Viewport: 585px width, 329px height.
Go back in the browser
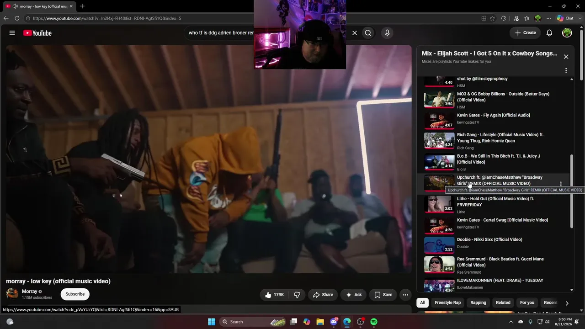pyautogui.click(x=6, y=18)
